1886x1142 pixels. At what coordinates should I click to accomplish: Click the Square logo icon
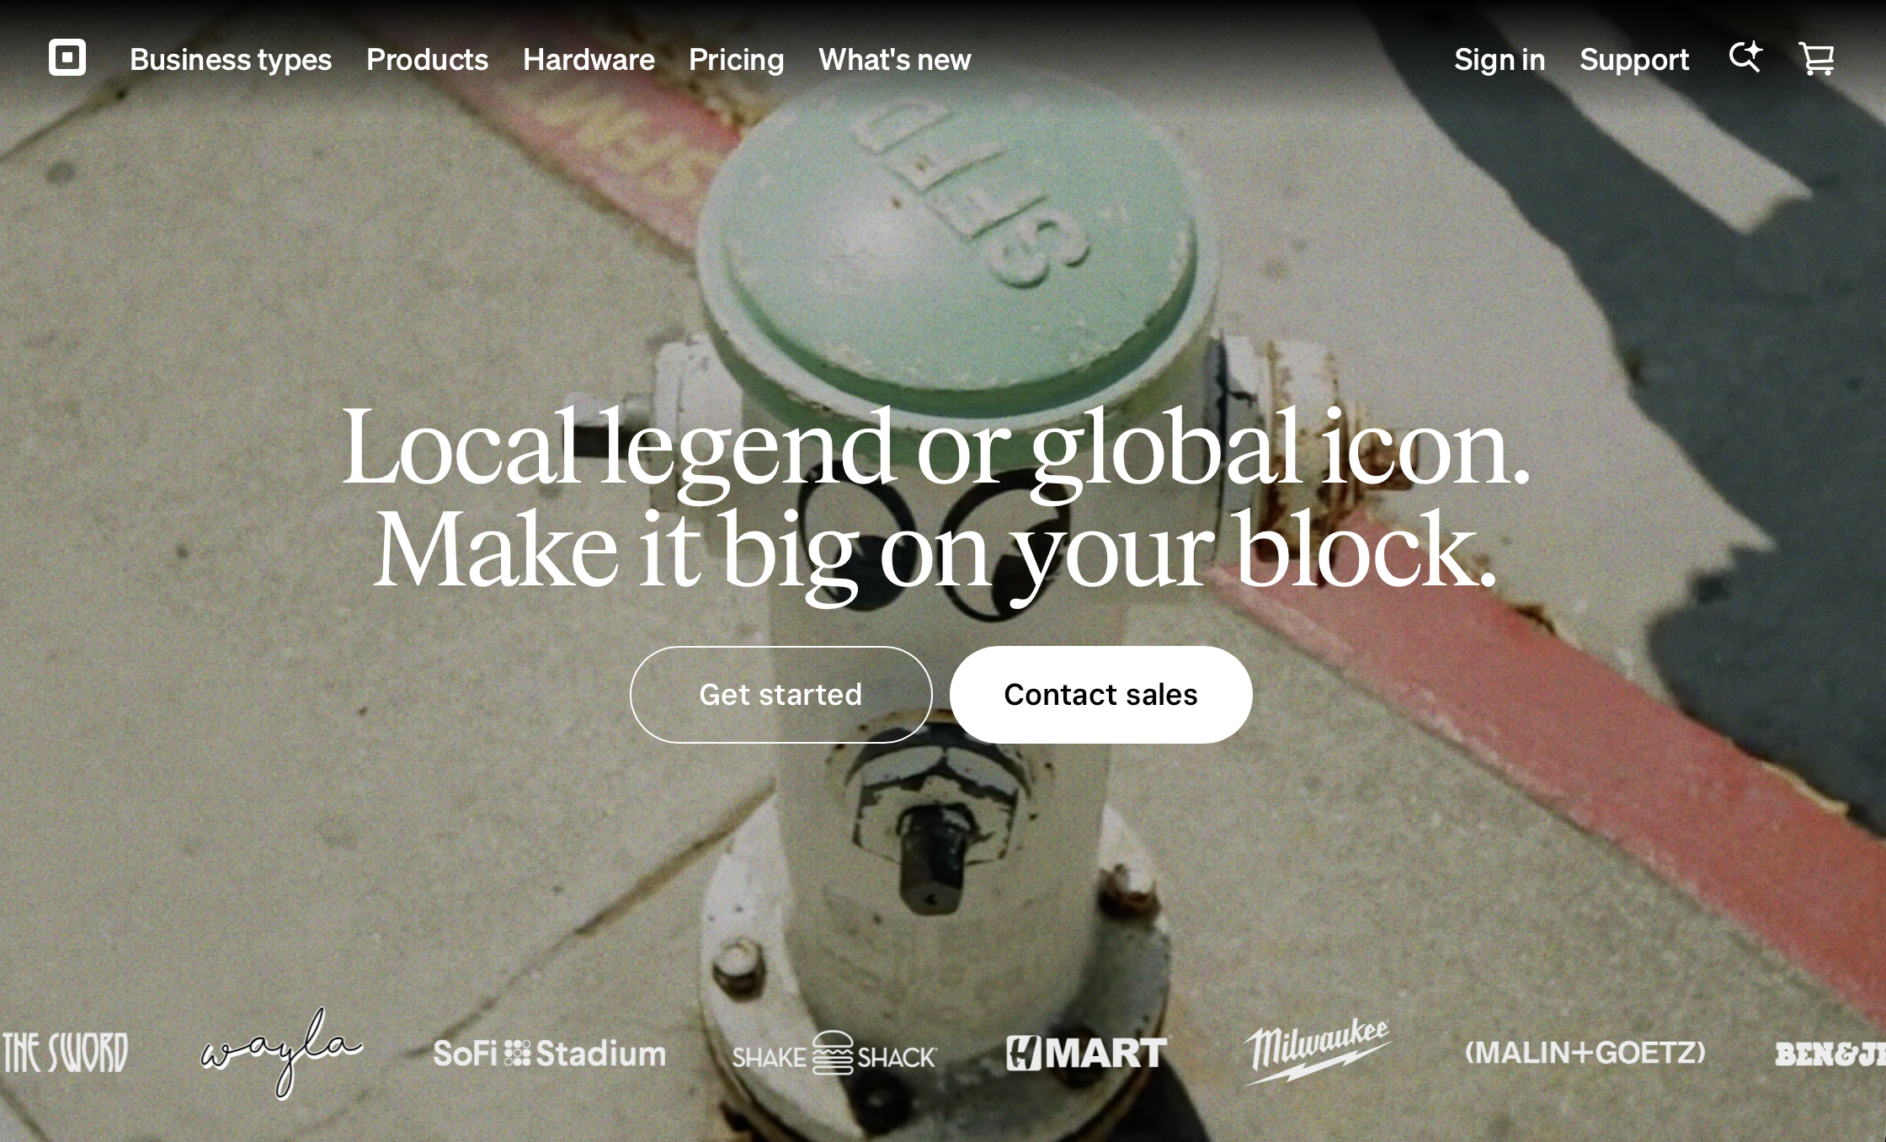click(67, 57)
